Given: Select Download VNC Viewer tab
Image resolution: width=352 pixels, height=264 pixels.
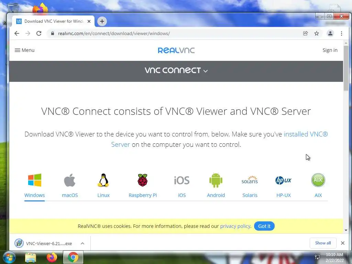Looking at the screenshot, I should pos(53,21).
